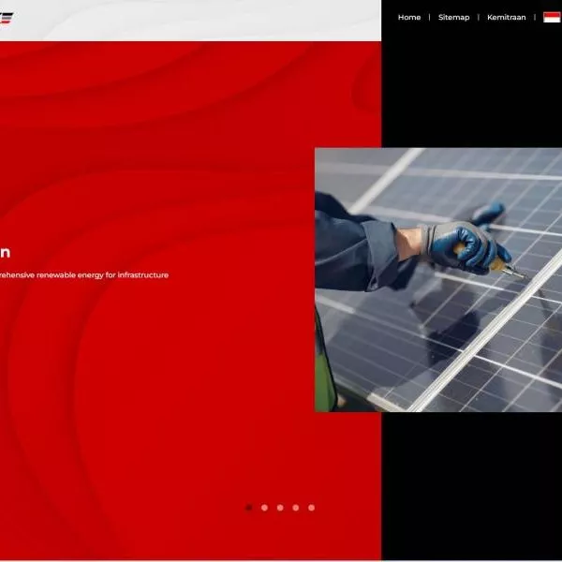Image resolution: width=562 pixels, height=562 pixels.
Task: Open the Kemitraan link
Action: pos(506,17)
